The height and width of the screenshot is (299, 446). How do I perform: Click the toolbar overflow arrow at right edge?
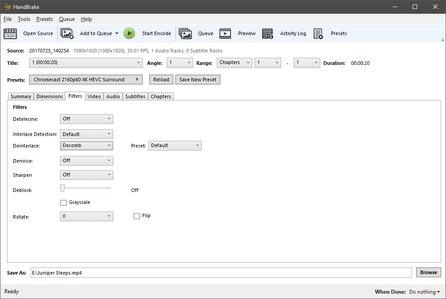[442, 40]
